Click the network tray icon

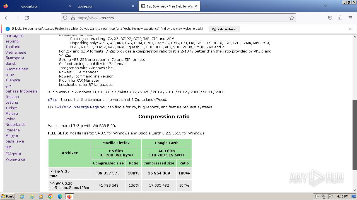tap(324, 196)
